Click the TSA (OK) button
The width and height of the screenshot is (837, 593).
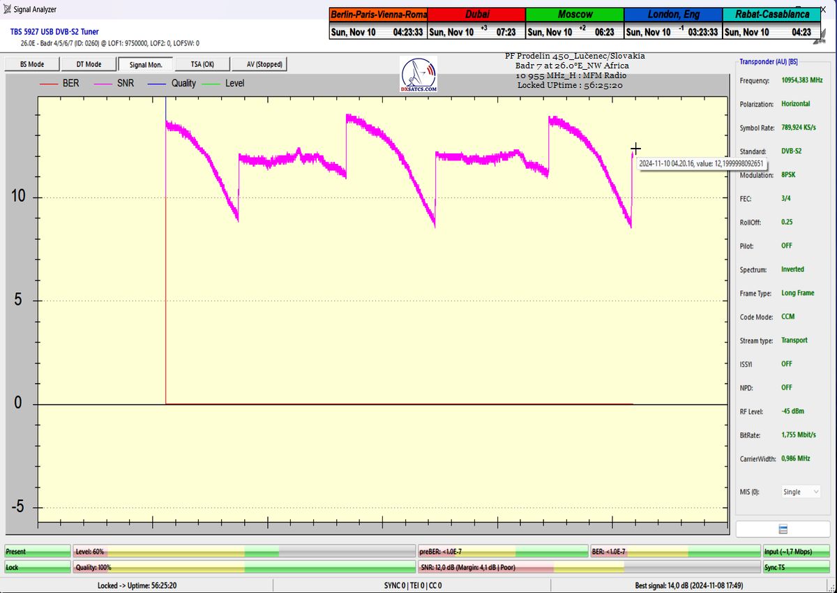pyautogui.click(x=203, y=64)
